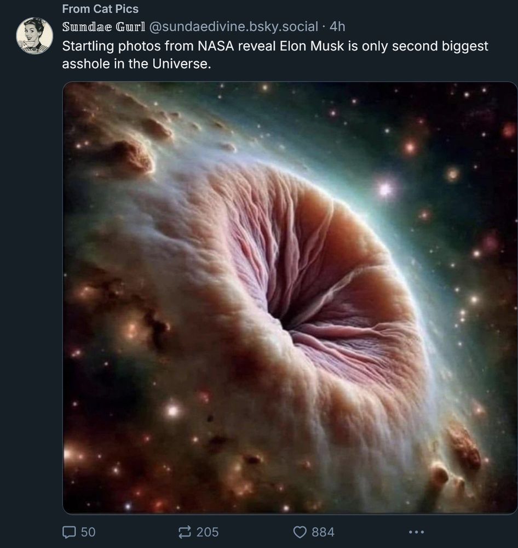The height and width of the screenshot is (548, 518).
Task: Open the From Cat Pics feed label
Action: click(x=100, y=9)
